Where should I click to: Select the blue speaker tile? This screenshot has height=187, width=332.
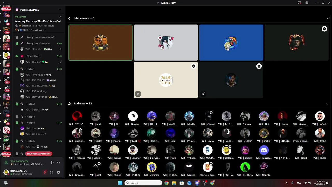click(231, 43)
